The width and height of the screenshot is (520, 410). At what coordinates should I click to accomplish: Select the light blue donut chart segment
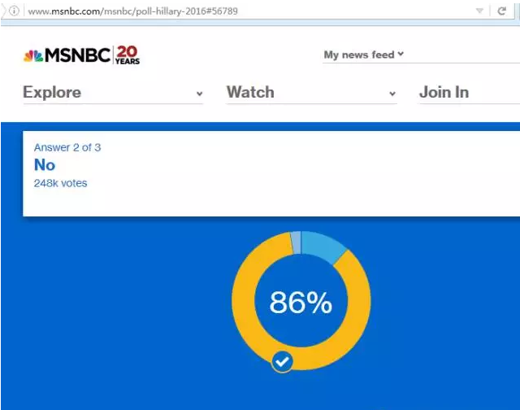(325, 246)
